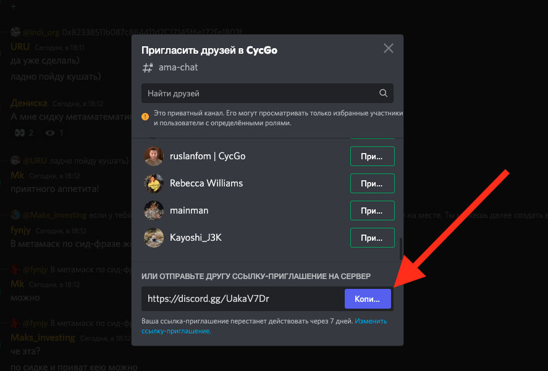Click the message "приятного аппетита!"
This screenshot has width=548, height=371.
click(55, 189)
